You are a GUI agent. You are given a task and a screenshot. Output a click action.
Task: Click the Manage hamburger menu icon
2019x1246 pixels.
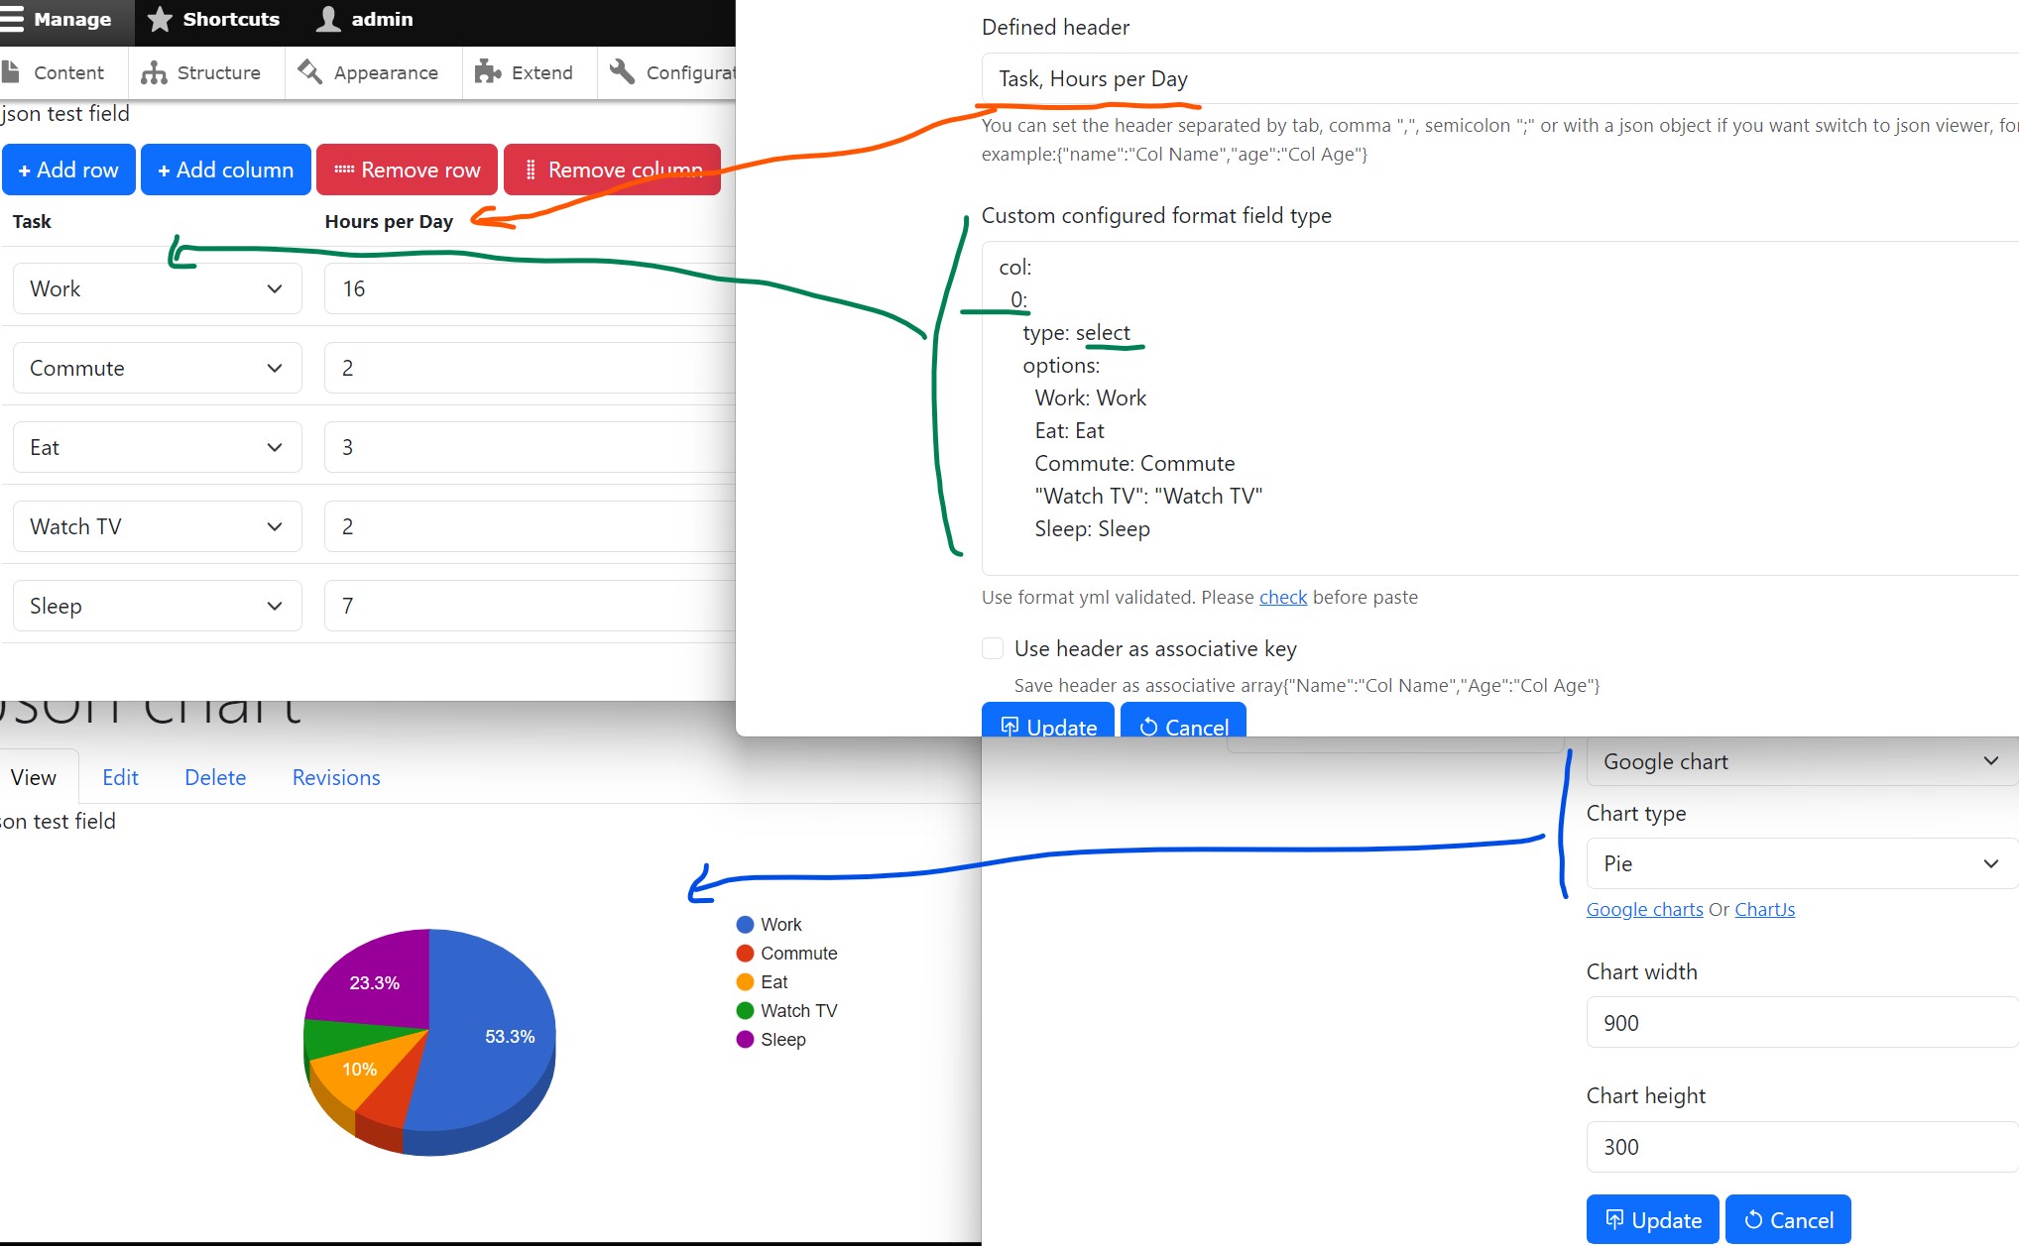[x=11, y=20]
